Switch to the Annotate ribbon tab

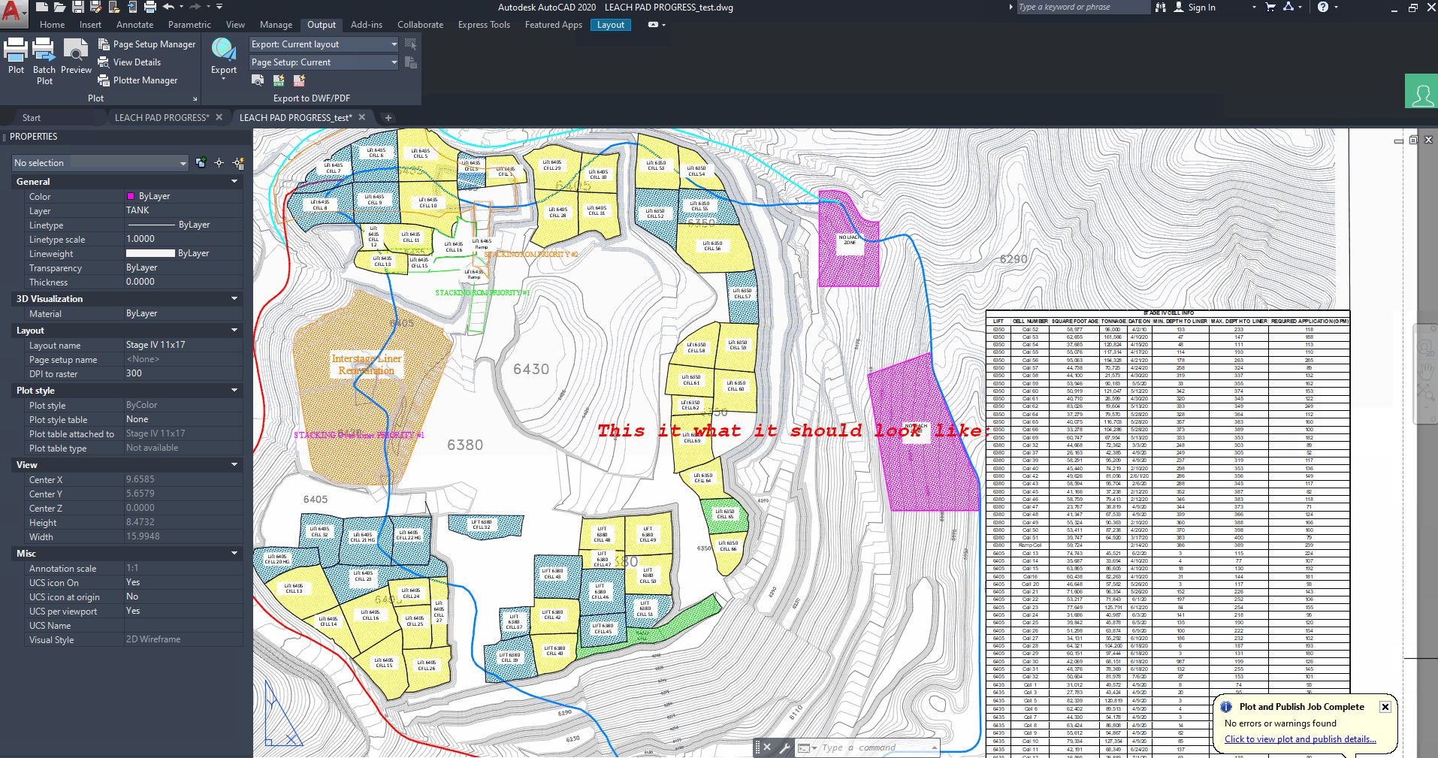pyautogui.click(x=134, y=25)
